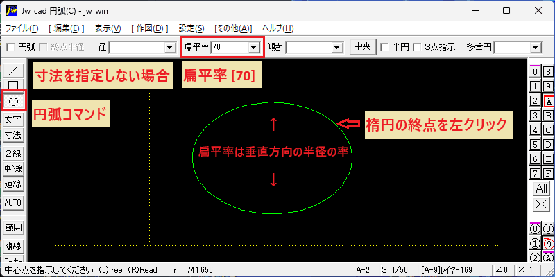Enable the 円弧 checkbox
The height and width of the screenshot is (277, 555).
pos(11,47)
